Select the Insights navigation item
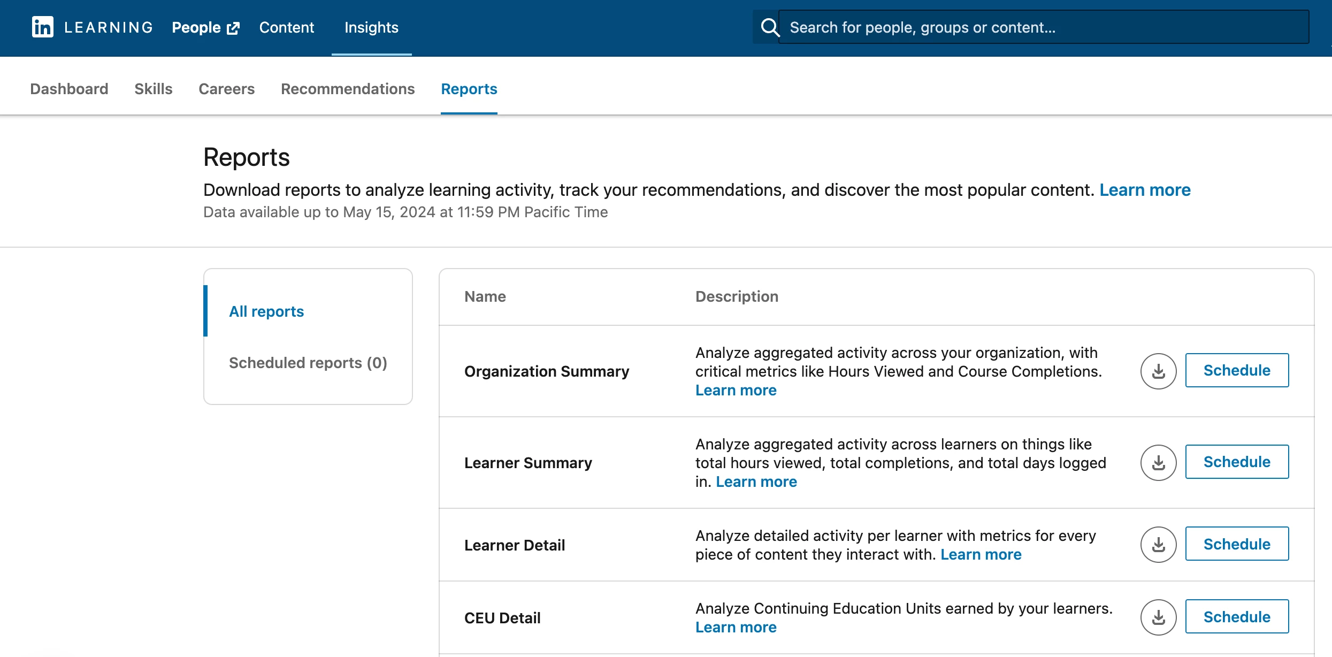The image size is (1332, 657). pyautogui.click(x=371, y=27)
